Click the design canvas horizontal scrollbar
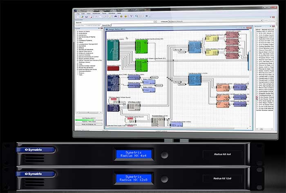 pyautogui.click(x=177, y=128)
